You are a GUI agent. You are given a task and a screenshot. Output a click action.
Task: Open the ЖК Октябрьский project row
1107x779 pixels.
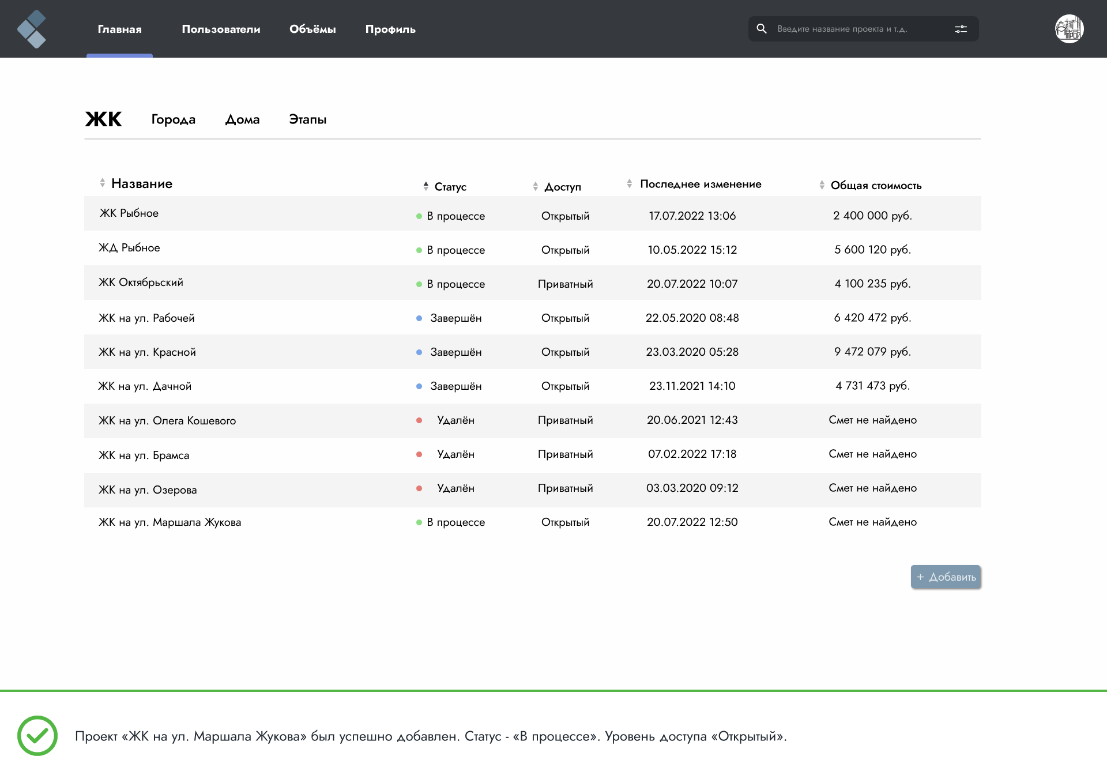[x=533, y=283]
